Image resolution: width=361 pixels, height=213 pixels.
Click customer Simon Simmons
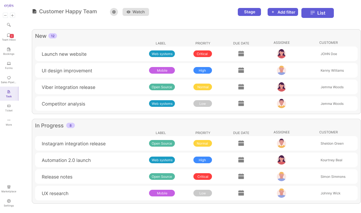point(333,177)
